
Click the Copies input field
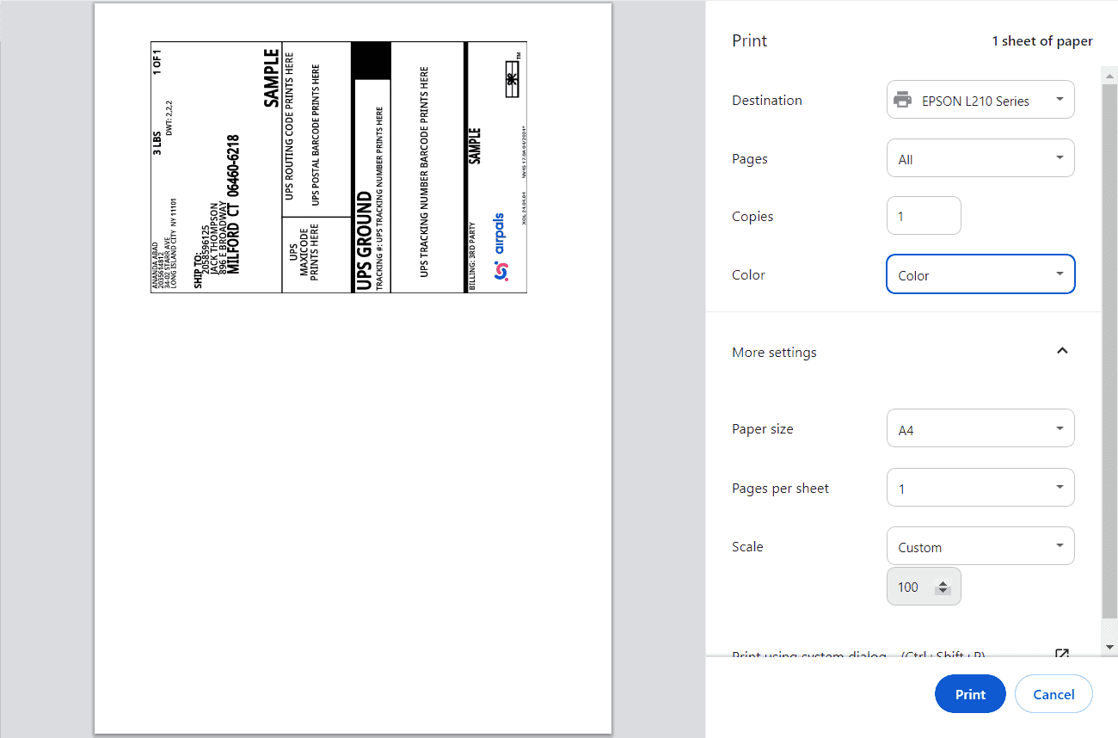pos(924,215)
